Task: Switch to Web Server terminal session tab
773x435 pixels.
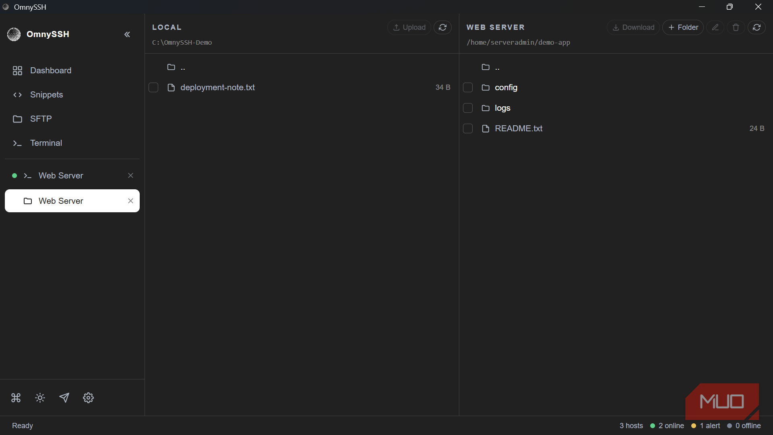Action: [72, 176]
